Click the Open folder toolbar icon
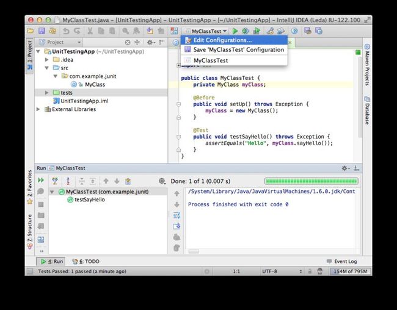This screenshot has width=397, height=310. (x=31, y=31)
